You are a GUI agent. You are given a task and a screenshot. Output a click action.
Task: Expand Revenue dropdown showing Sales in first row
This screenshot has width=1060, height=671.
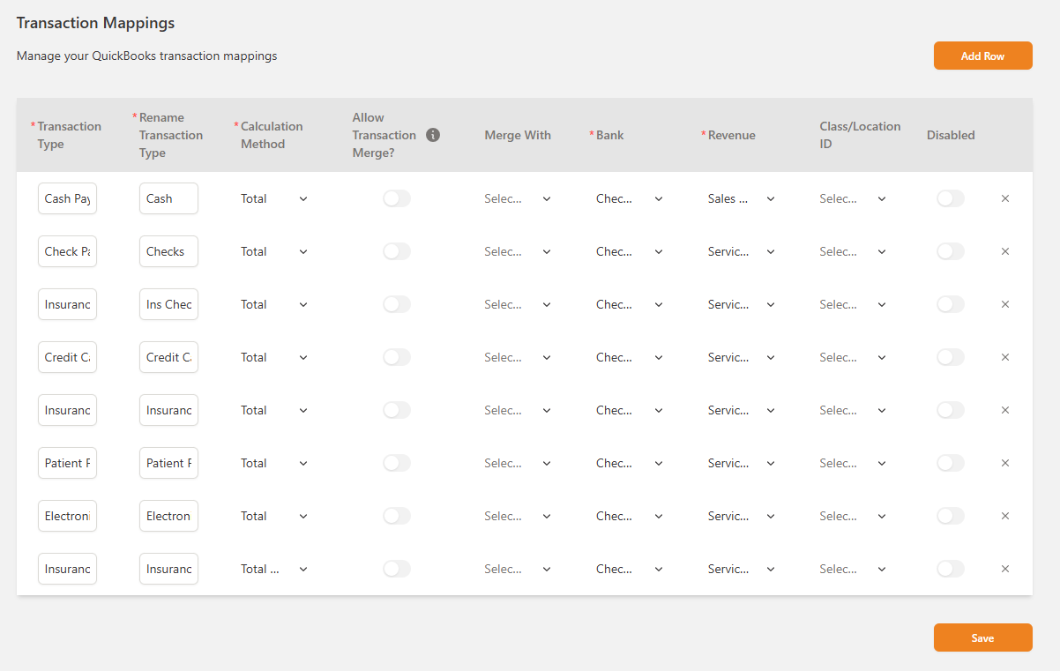[x=741, y=198]
